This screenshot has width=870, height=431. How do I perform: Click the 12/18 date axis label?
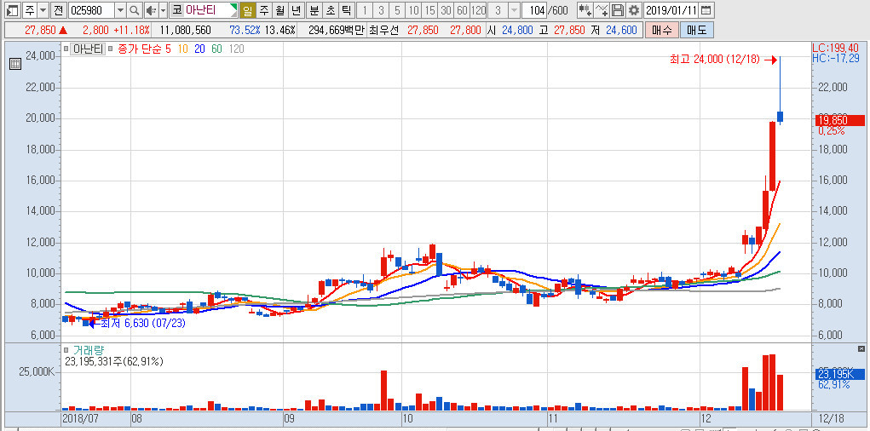point(831,417)
